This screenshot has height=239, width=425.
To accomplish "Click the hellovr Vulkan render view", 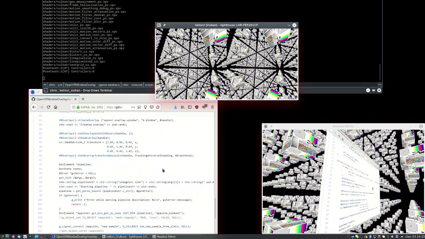I will (227, 64).
